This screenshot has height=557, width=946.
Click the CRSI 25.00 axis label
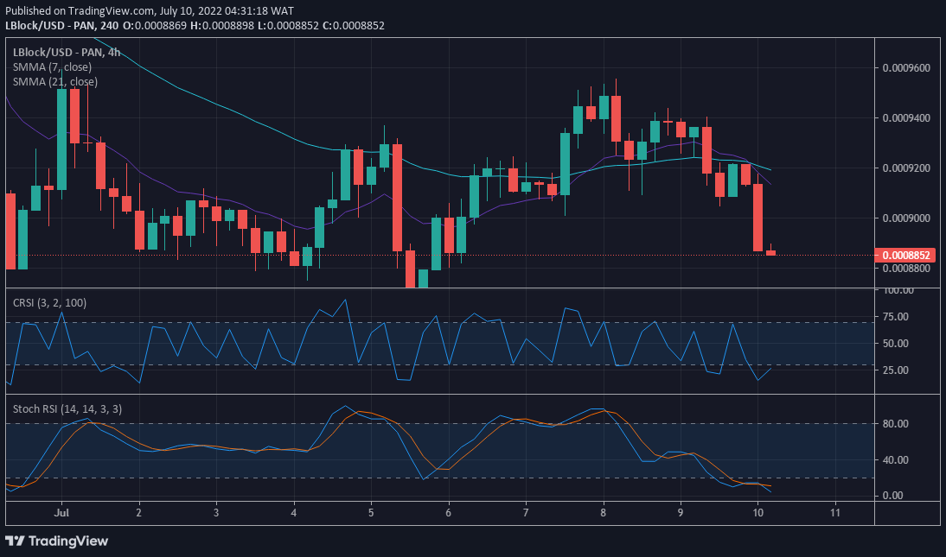(x=895, y=370)
